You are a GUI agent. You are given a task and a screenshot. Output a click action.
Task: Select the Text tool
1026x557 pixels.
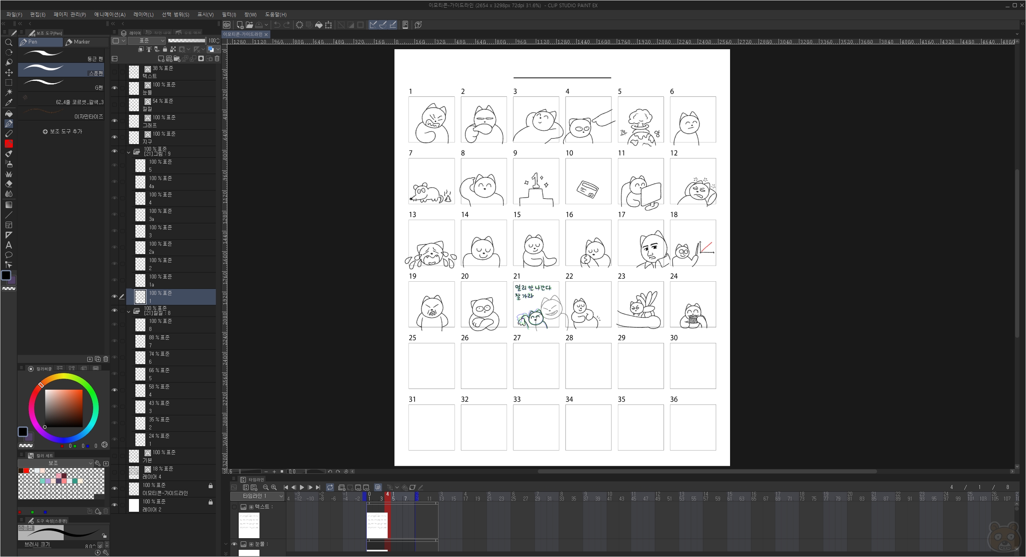[9, 245]
